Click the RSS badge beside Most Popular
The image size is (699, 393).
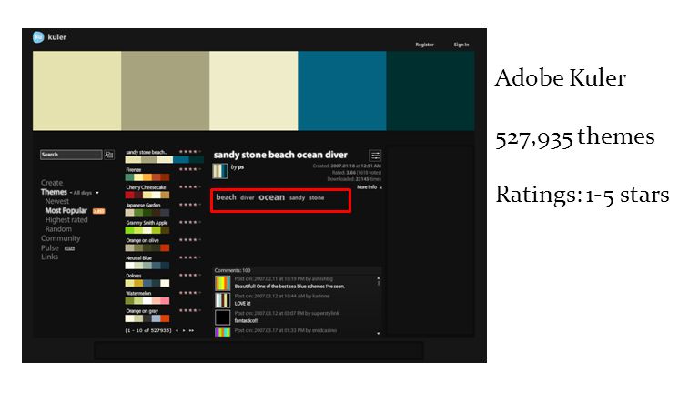coord(98,211)
